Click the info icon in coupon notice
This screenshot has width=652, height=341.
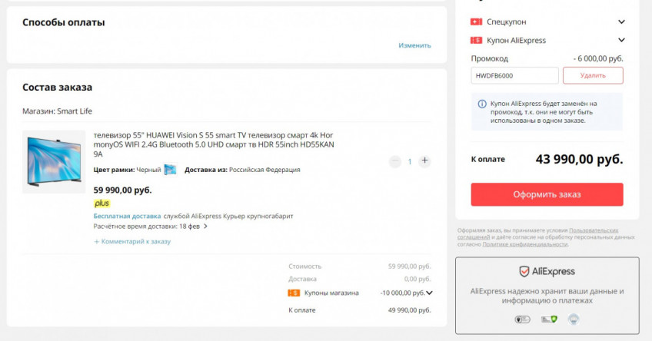pyautogui.click(x=482, y=104)
